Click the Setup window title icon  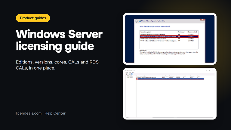(x=140, y=21)
